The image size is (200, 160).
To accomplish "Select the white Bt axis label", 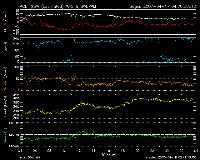I will pos(5,30).
